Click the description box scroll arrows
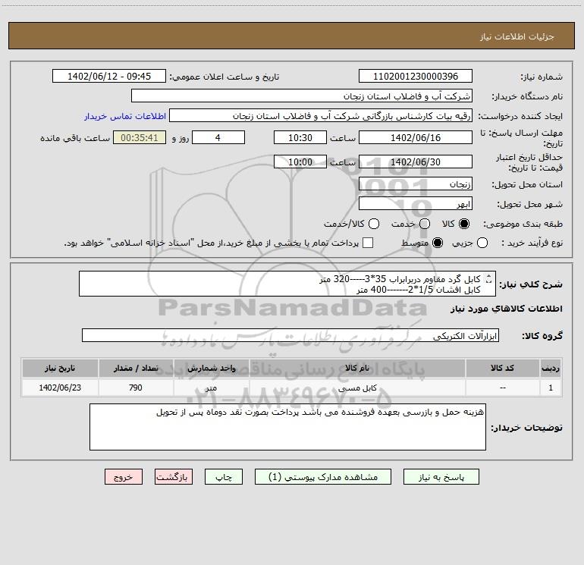This screenshot has height=565, width=584. click(488, 279)
